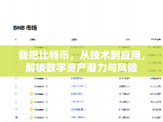This screenshot has height=122, width=163.
Task: Click the green badge icon in row 8
Action: point(47,102)
